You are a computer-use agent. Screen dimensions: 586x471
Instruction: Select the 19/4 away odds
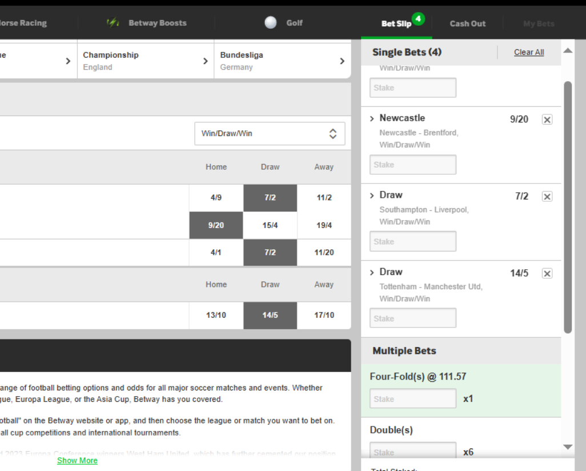click(324, 225)
